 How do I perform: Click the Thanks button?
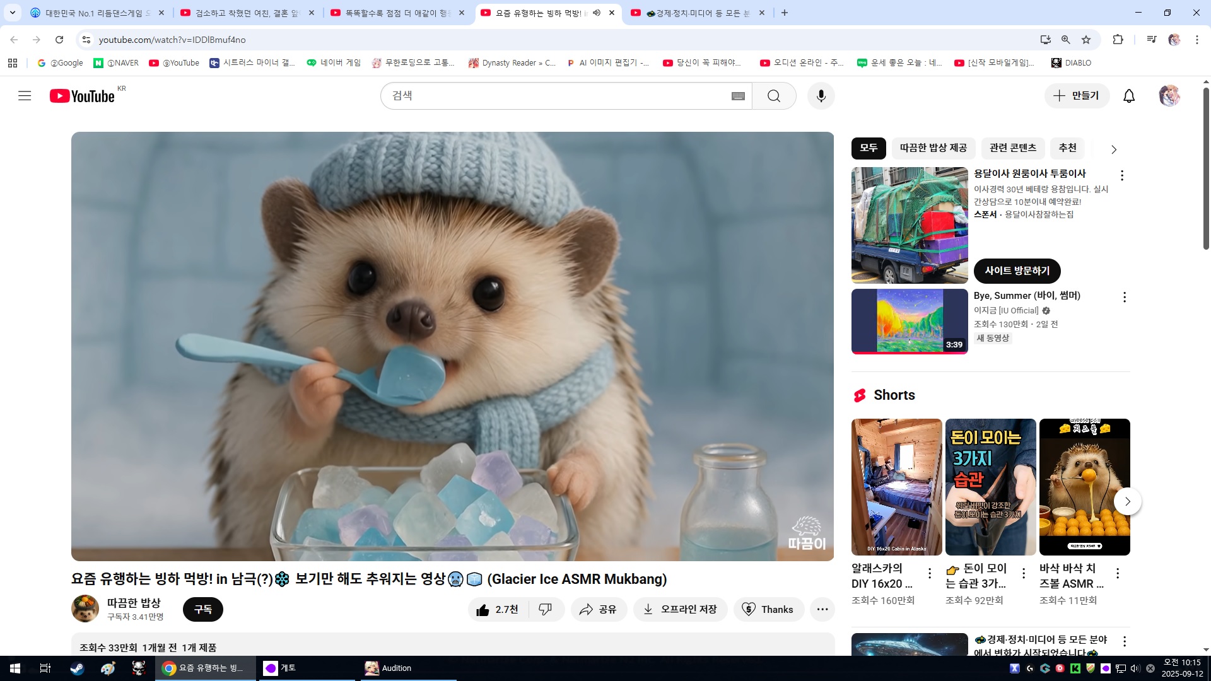[x=768, y=609]
